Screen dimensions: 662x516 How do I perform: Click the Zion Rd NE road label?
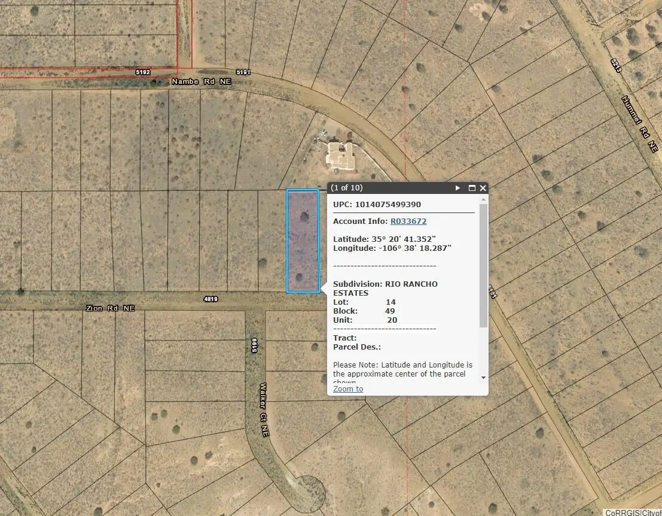111,308
